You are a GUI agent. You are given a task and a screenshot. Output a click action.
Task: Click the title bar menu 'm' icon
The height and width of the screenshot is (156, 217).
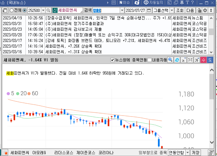pyautogui.click(x=114, y=3)
